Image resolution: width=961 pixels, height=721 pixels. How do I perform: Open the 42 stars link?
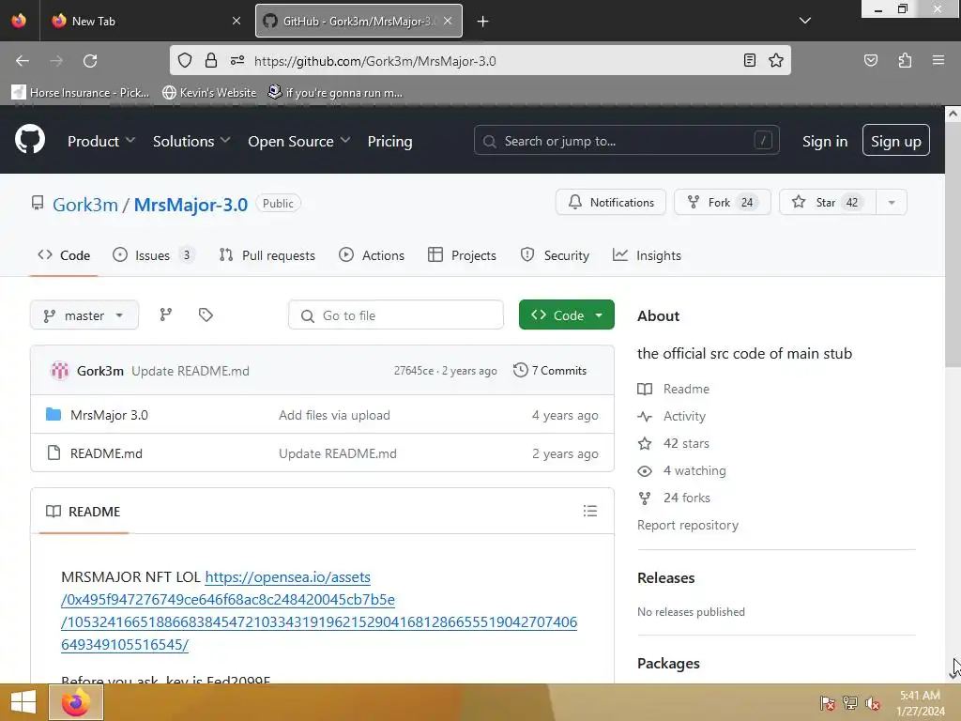click(x=674, y=443)
